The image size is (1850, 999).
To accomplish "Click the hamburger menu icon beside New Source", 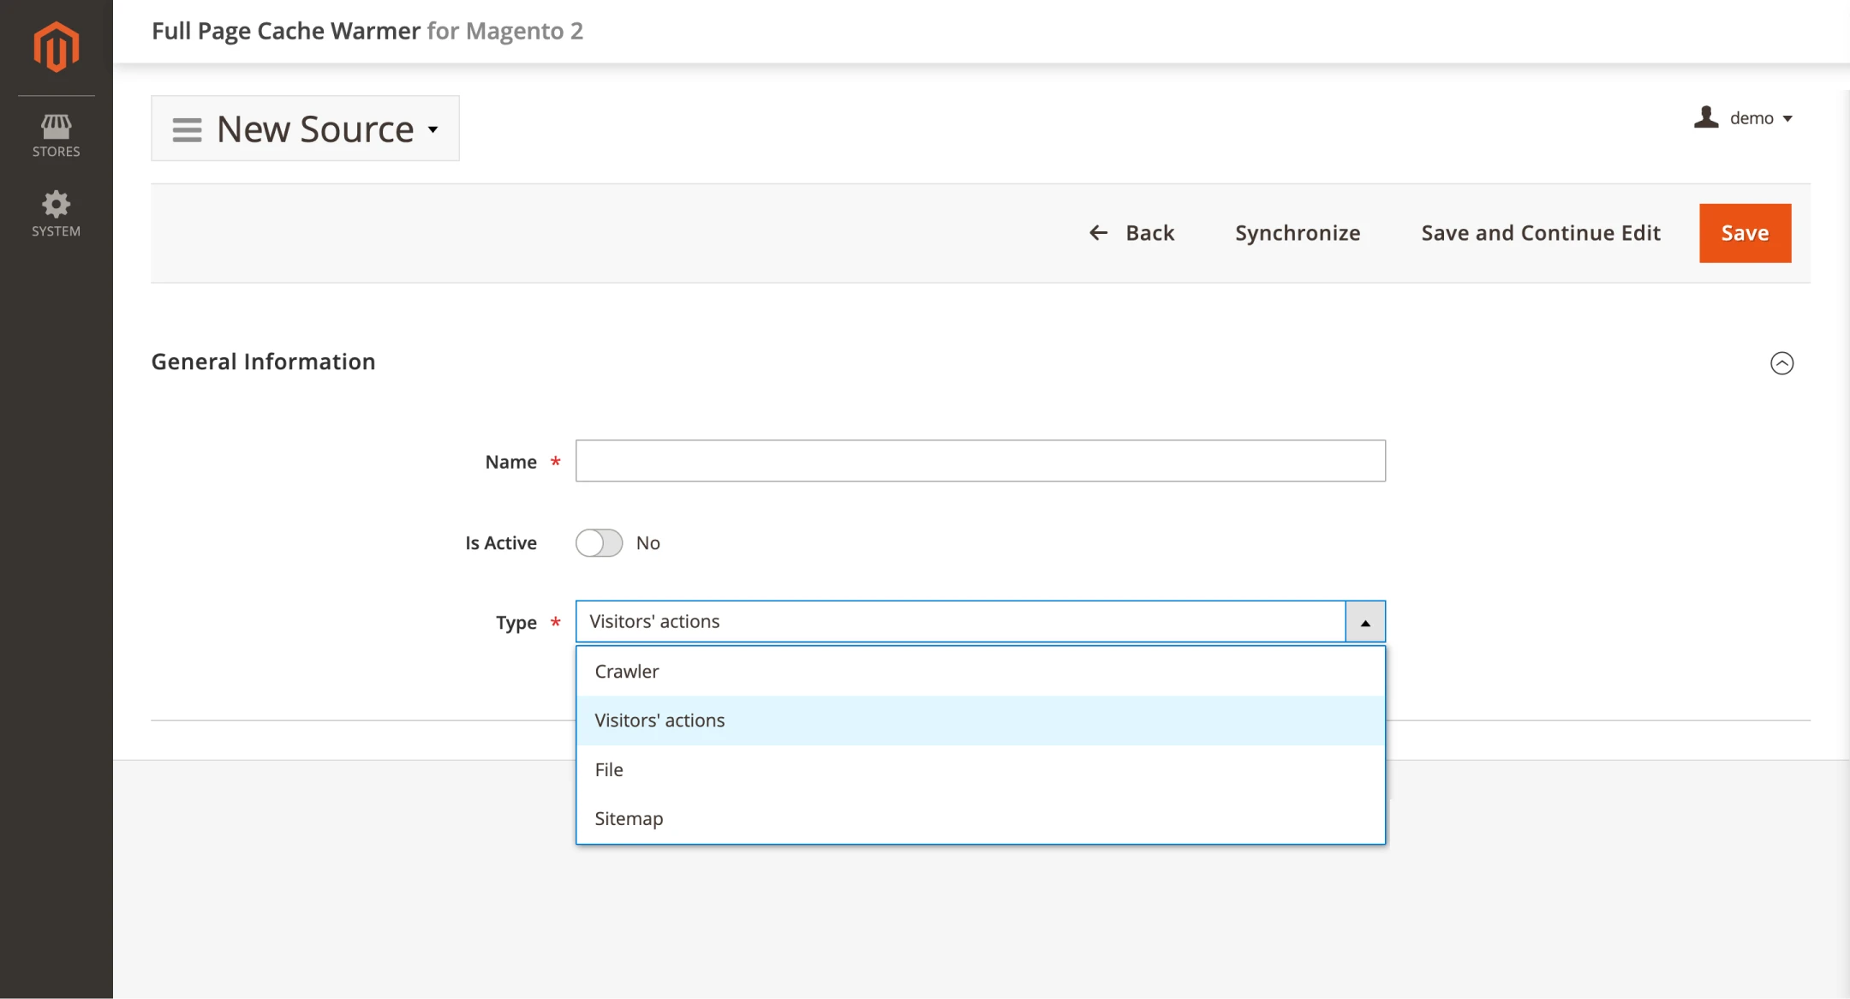I will 187,129.
